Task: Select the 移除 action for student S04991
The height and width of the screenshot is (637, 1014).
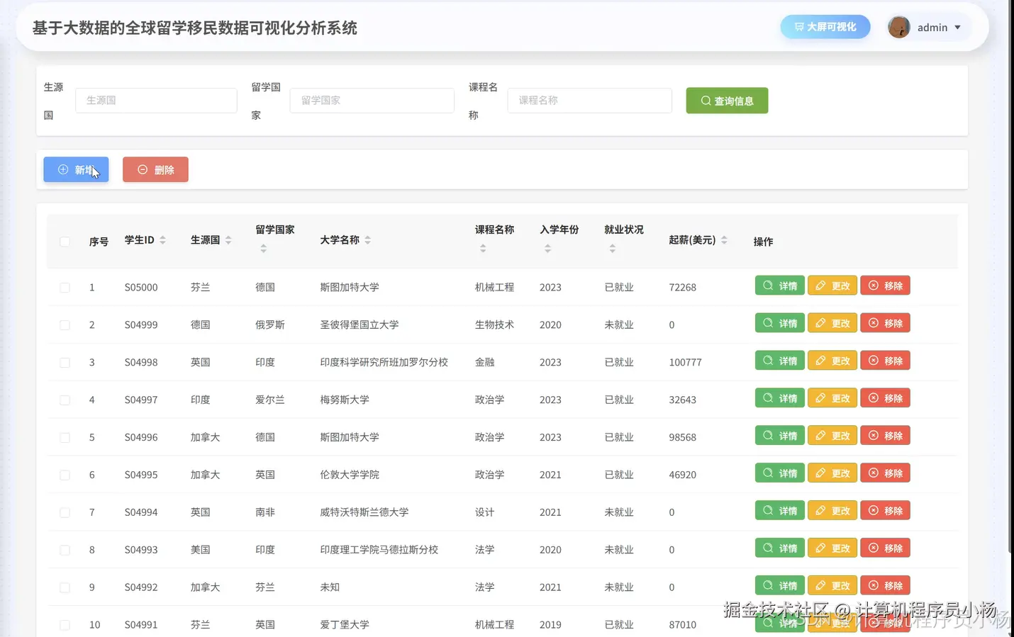Action: pyautogui.click(x=885, y=622)
